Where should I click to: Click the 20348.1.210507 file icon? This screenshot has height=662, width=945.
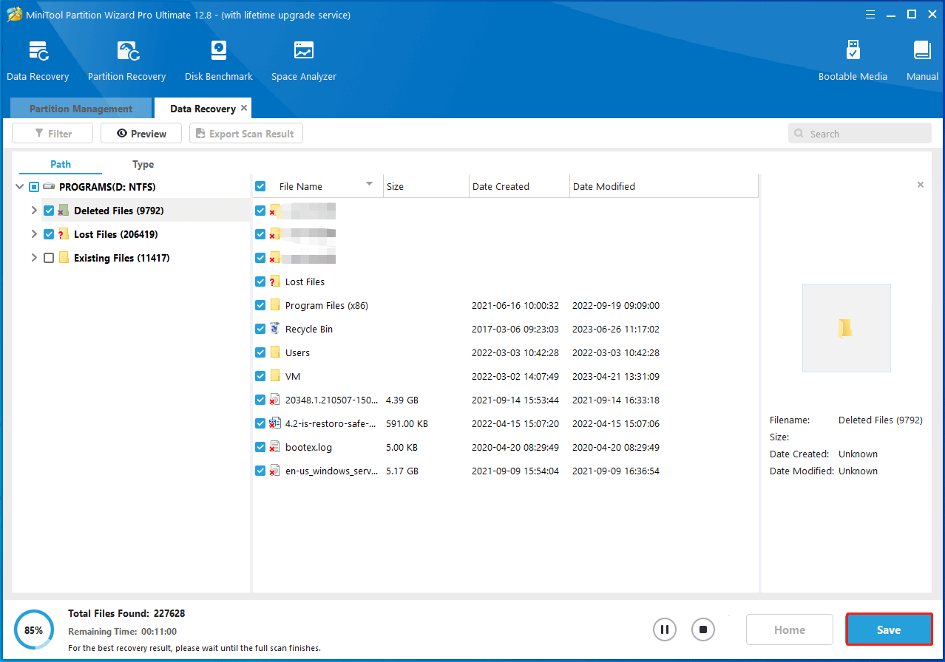[275, 400]
